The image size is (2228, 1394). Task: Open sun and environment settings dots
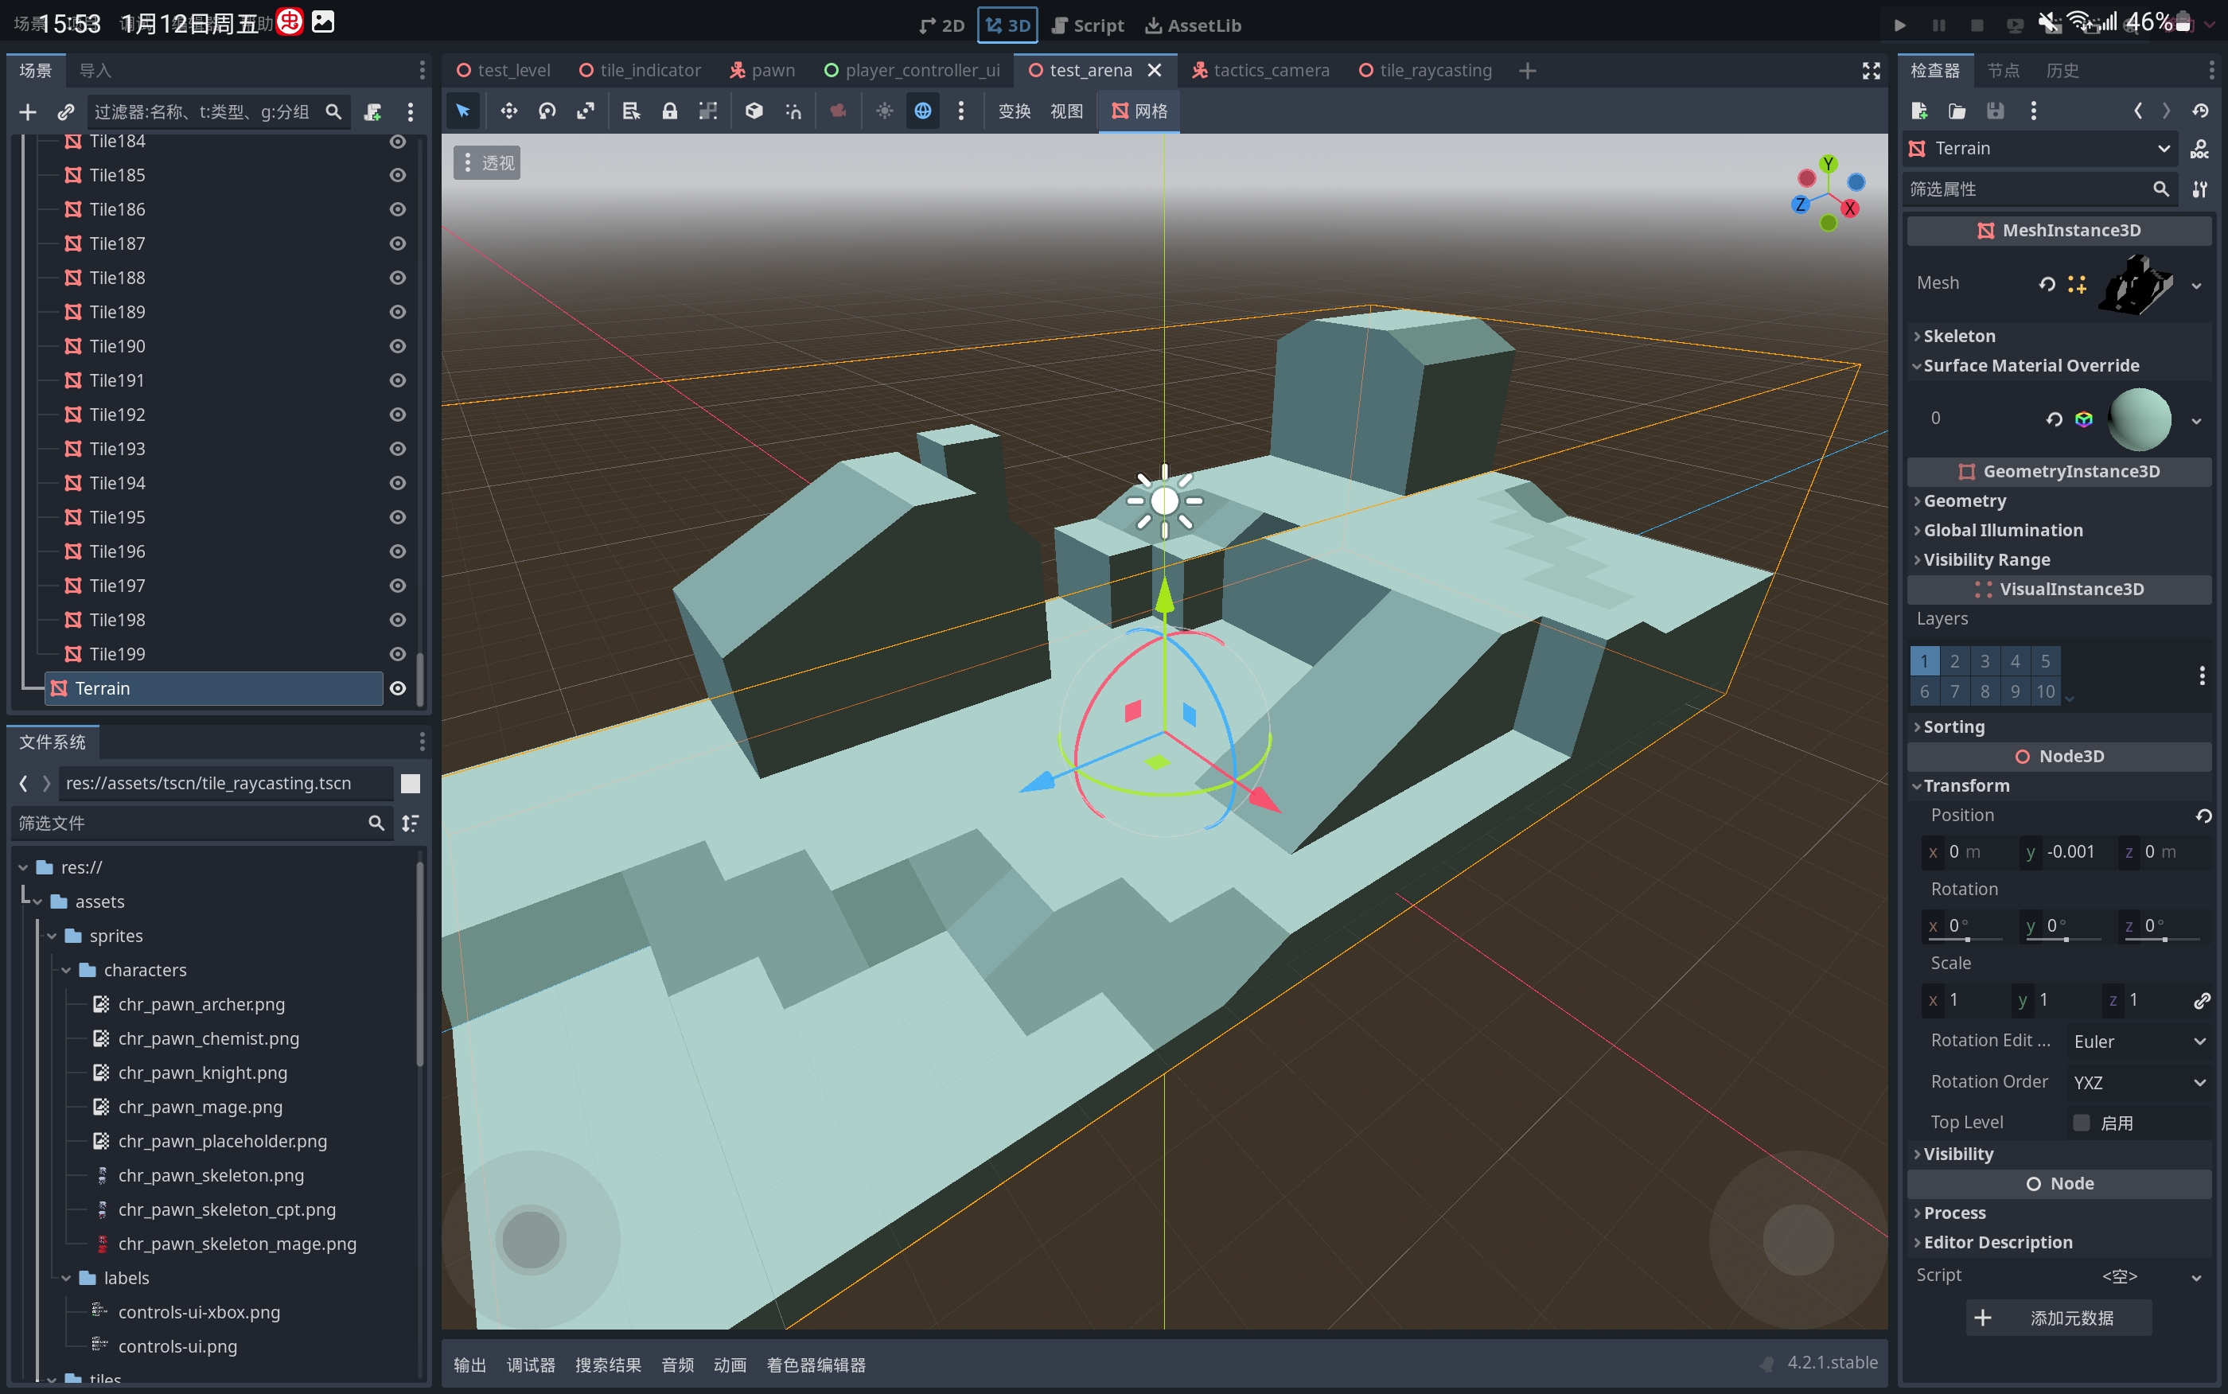click(x=960, y=111)
